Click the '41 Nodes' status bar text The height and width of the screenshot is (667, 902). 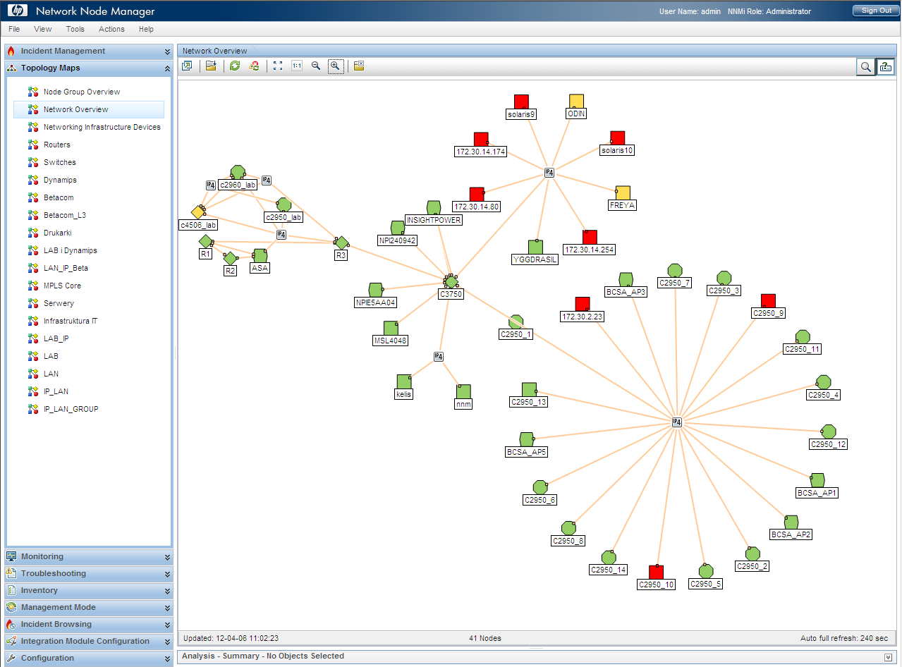pos(485,638)
